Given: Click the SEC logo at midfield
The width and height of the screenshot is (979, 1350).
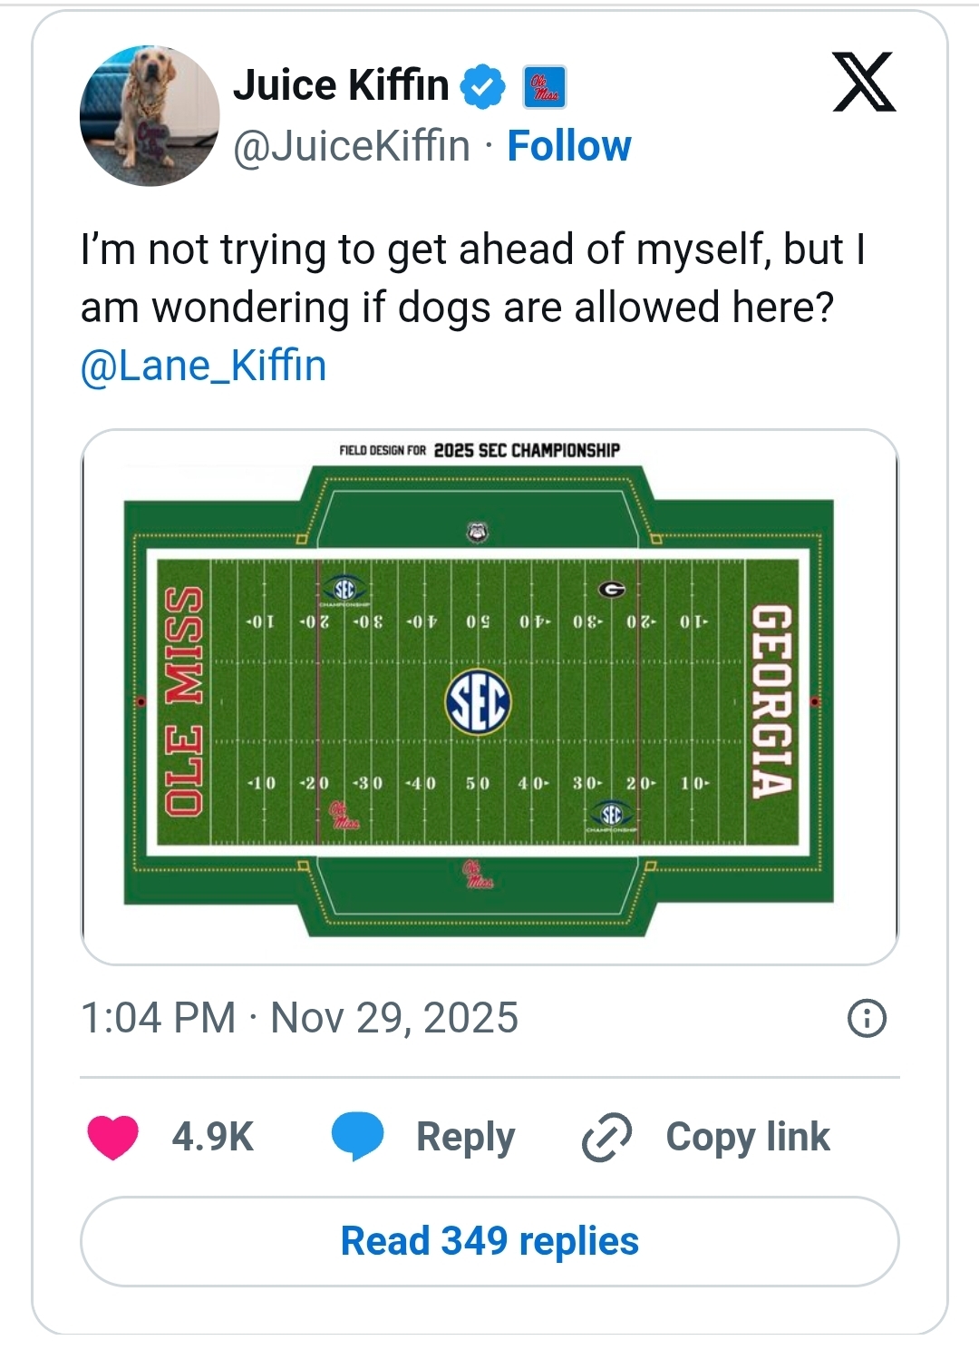Looking at the screenshot, I should point(479,703).
